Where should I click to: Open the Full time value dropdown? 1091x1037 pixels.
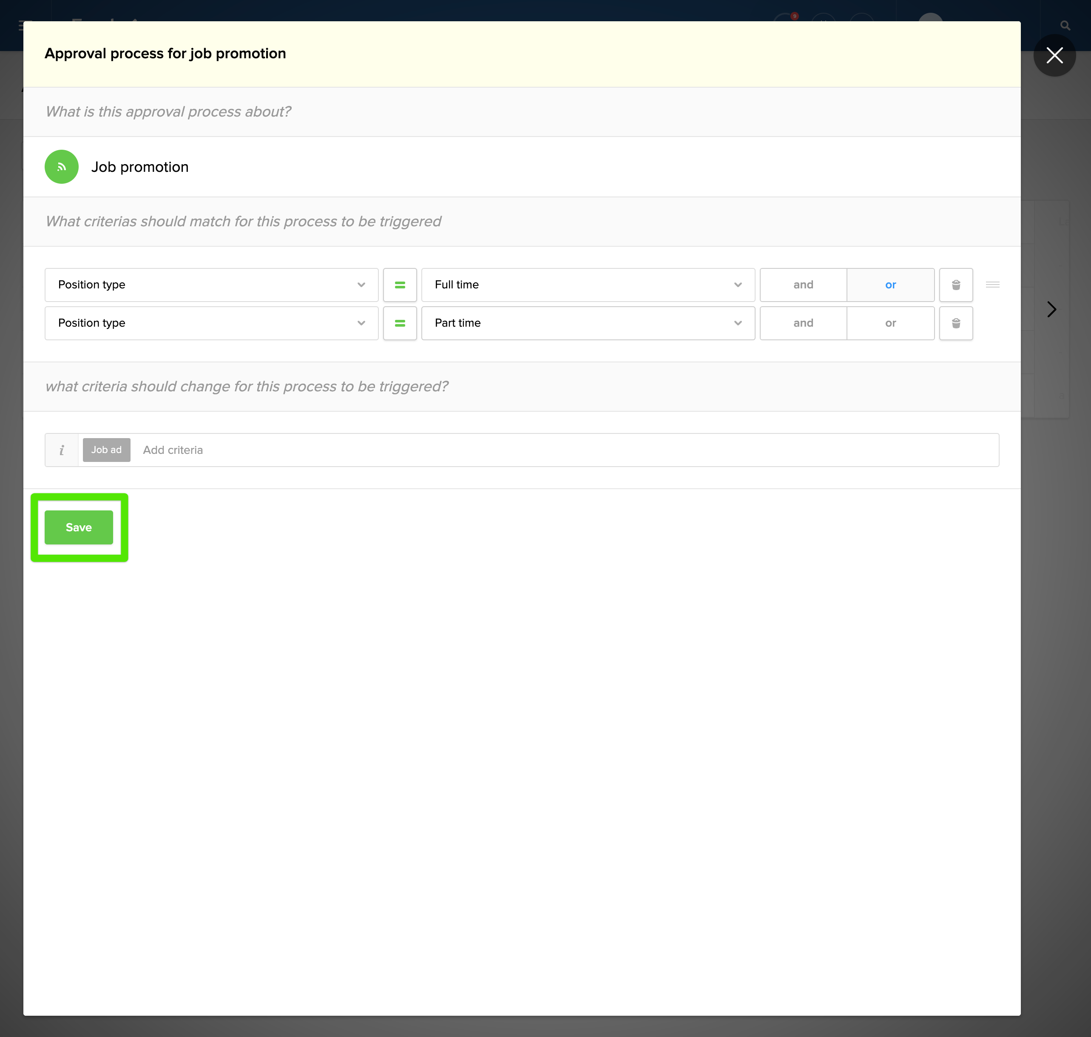click(587, 285)
